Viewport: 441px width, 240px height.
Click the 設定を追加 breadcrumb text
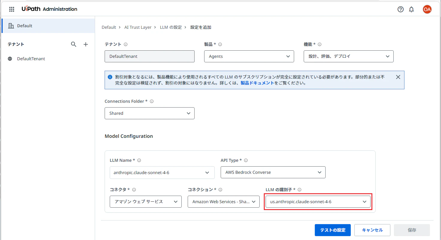click(x=201, y=27)
